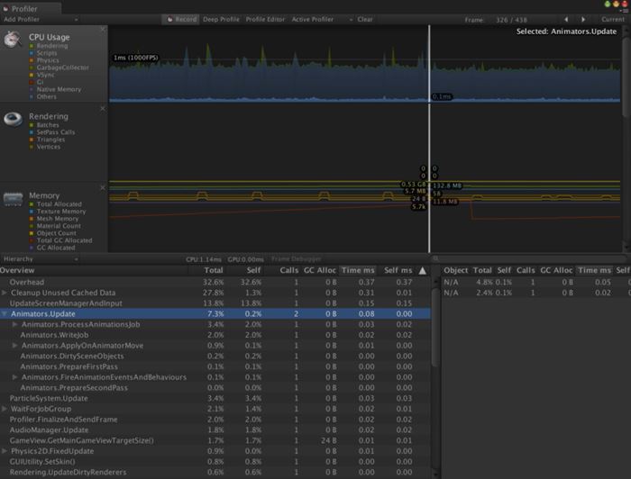Close the CPU Usage profiler module

(x=102, y=30)
